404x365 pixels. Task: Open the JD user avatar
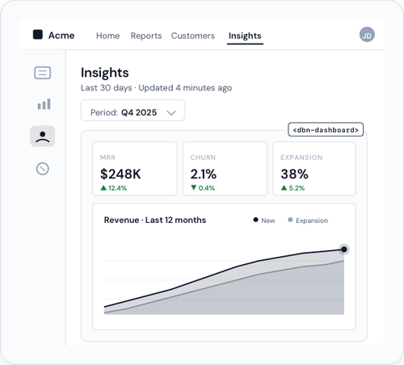click(x=367, y=35)
